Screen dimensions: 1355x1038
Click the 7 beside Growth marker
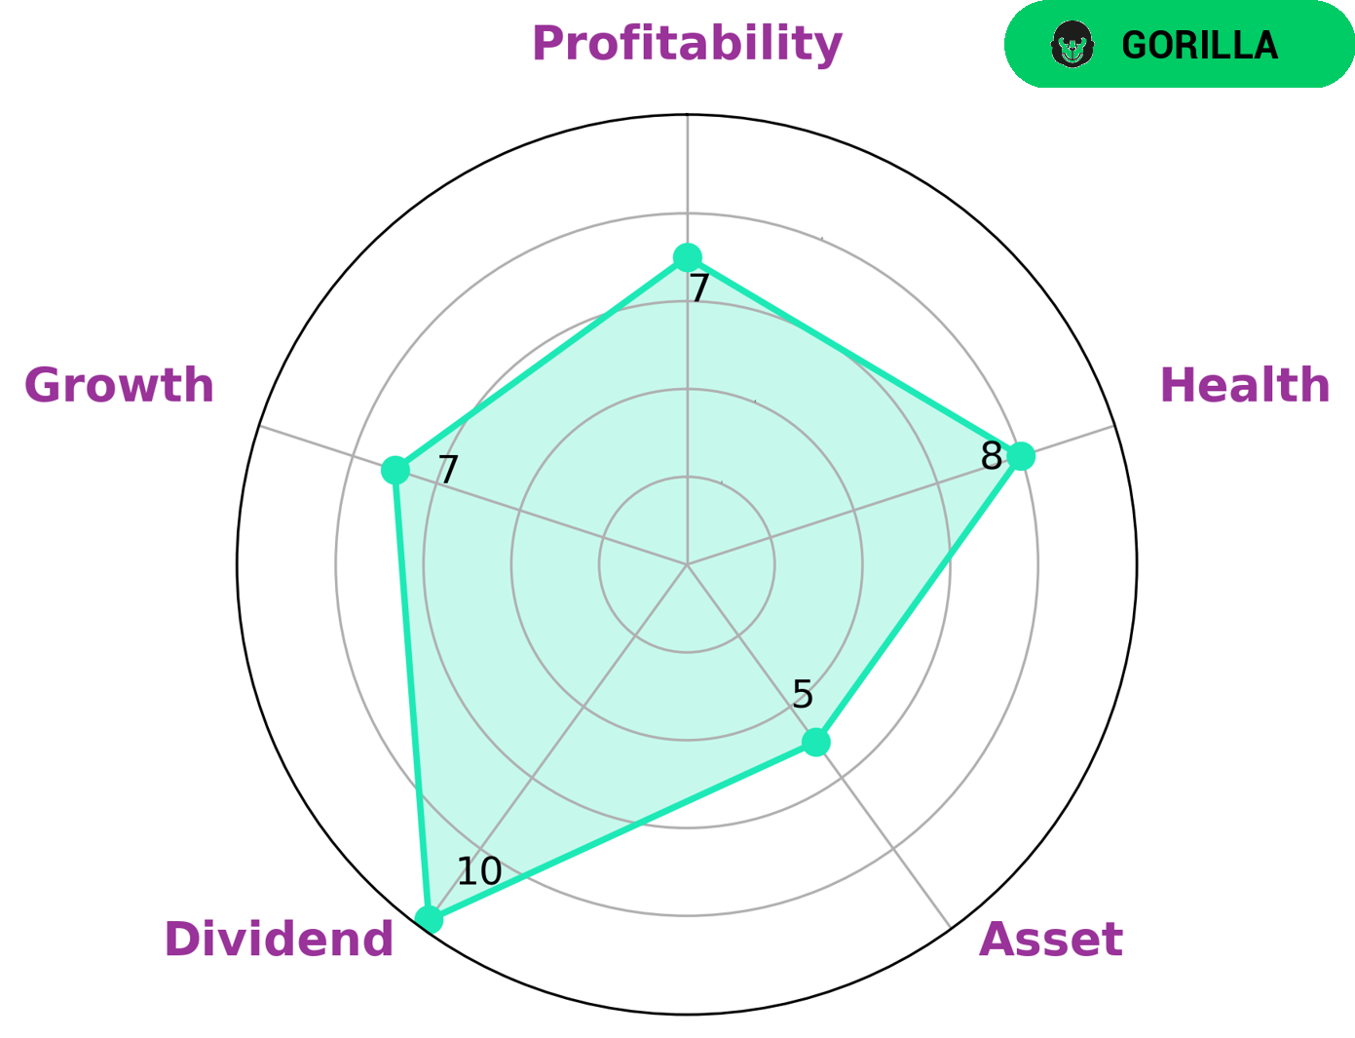pos(447,471)
